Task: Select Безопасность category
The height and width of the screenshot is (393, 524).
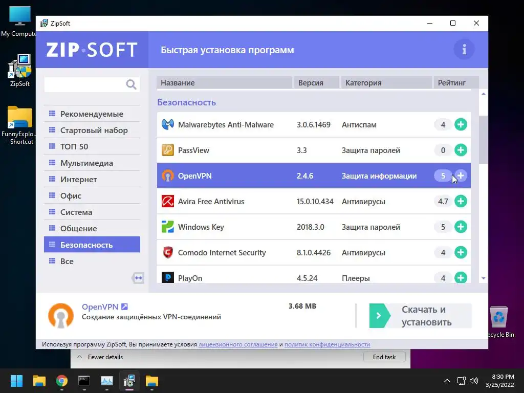Action: point(92,245)
